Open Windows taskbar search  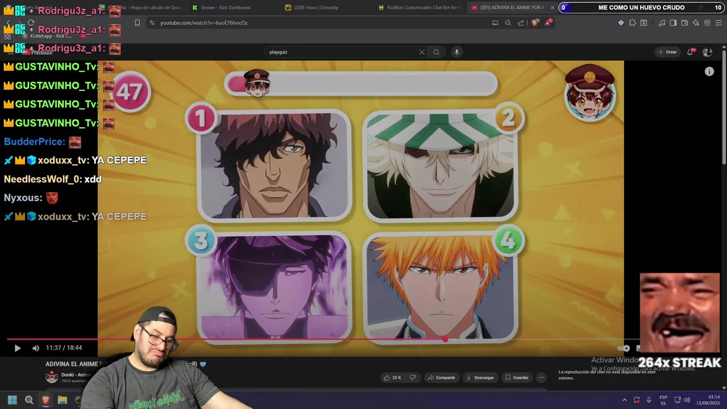[x=29, y=400]
